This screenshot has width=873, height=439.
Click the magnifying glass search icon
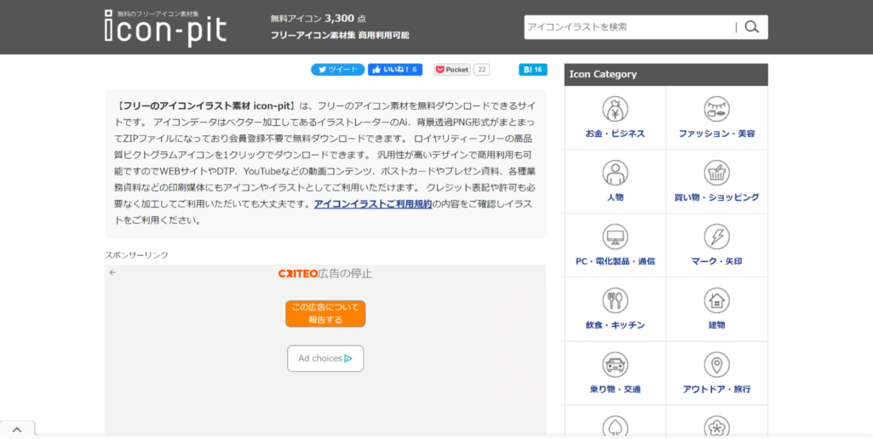click(751, 27)
